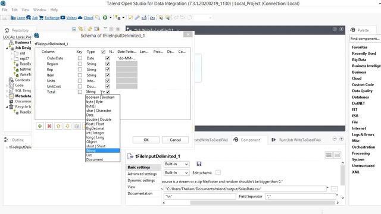Toggle the header Nullable select-all checkbox
This screenshot has width=381, height=214.
point(103,52)
